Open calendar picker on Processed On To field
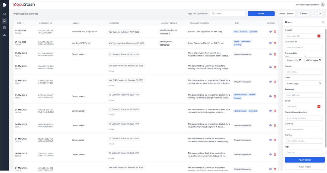Image resolution: width=327 pixels, height=173 pixels. coord(320,60)
